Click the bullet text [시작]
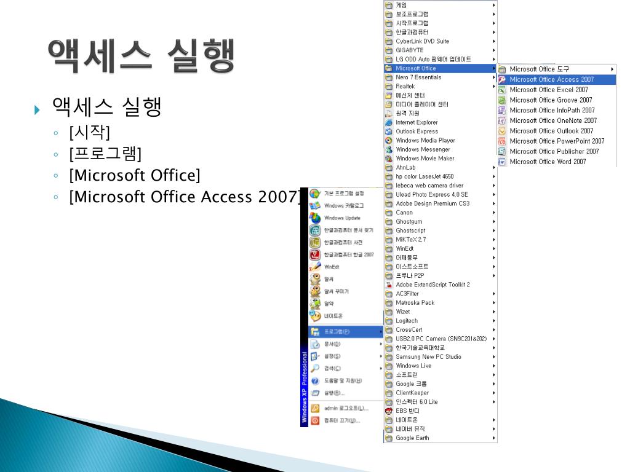The width and height of the screenshot is (630, 472). tap(90, 132)
